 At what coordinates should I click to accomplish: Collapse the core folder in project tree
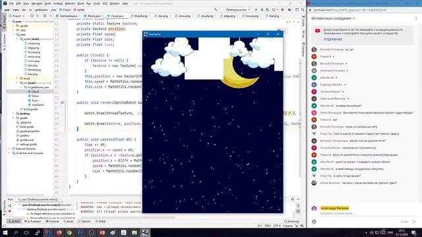(x=13, y=35)
